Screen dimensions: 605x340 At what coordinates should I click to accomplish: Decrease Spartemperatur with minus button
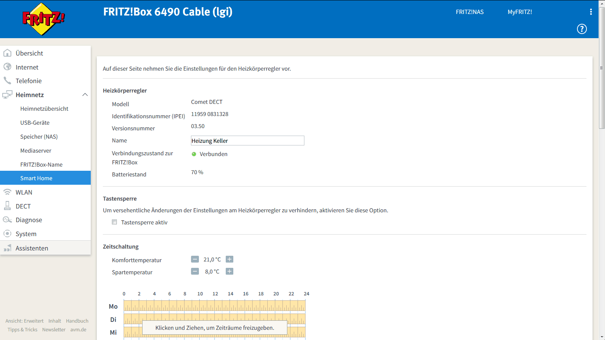coord(195,271)
